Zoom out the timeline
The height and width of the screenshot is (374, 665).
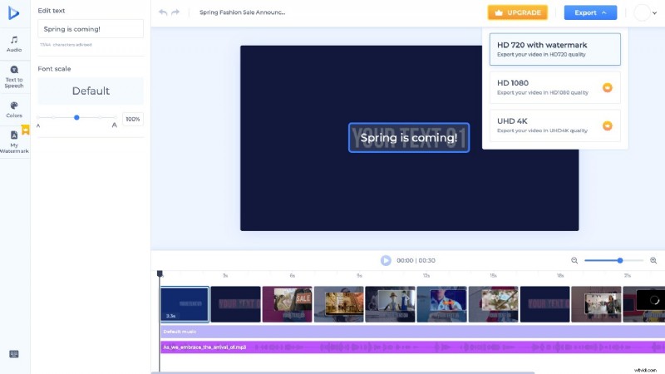(x=574, y=260)
